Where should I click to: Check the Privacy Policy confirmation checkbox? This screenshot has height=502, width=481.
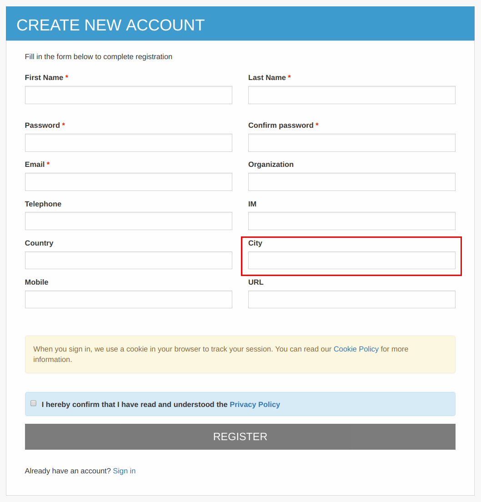(33, 403)
